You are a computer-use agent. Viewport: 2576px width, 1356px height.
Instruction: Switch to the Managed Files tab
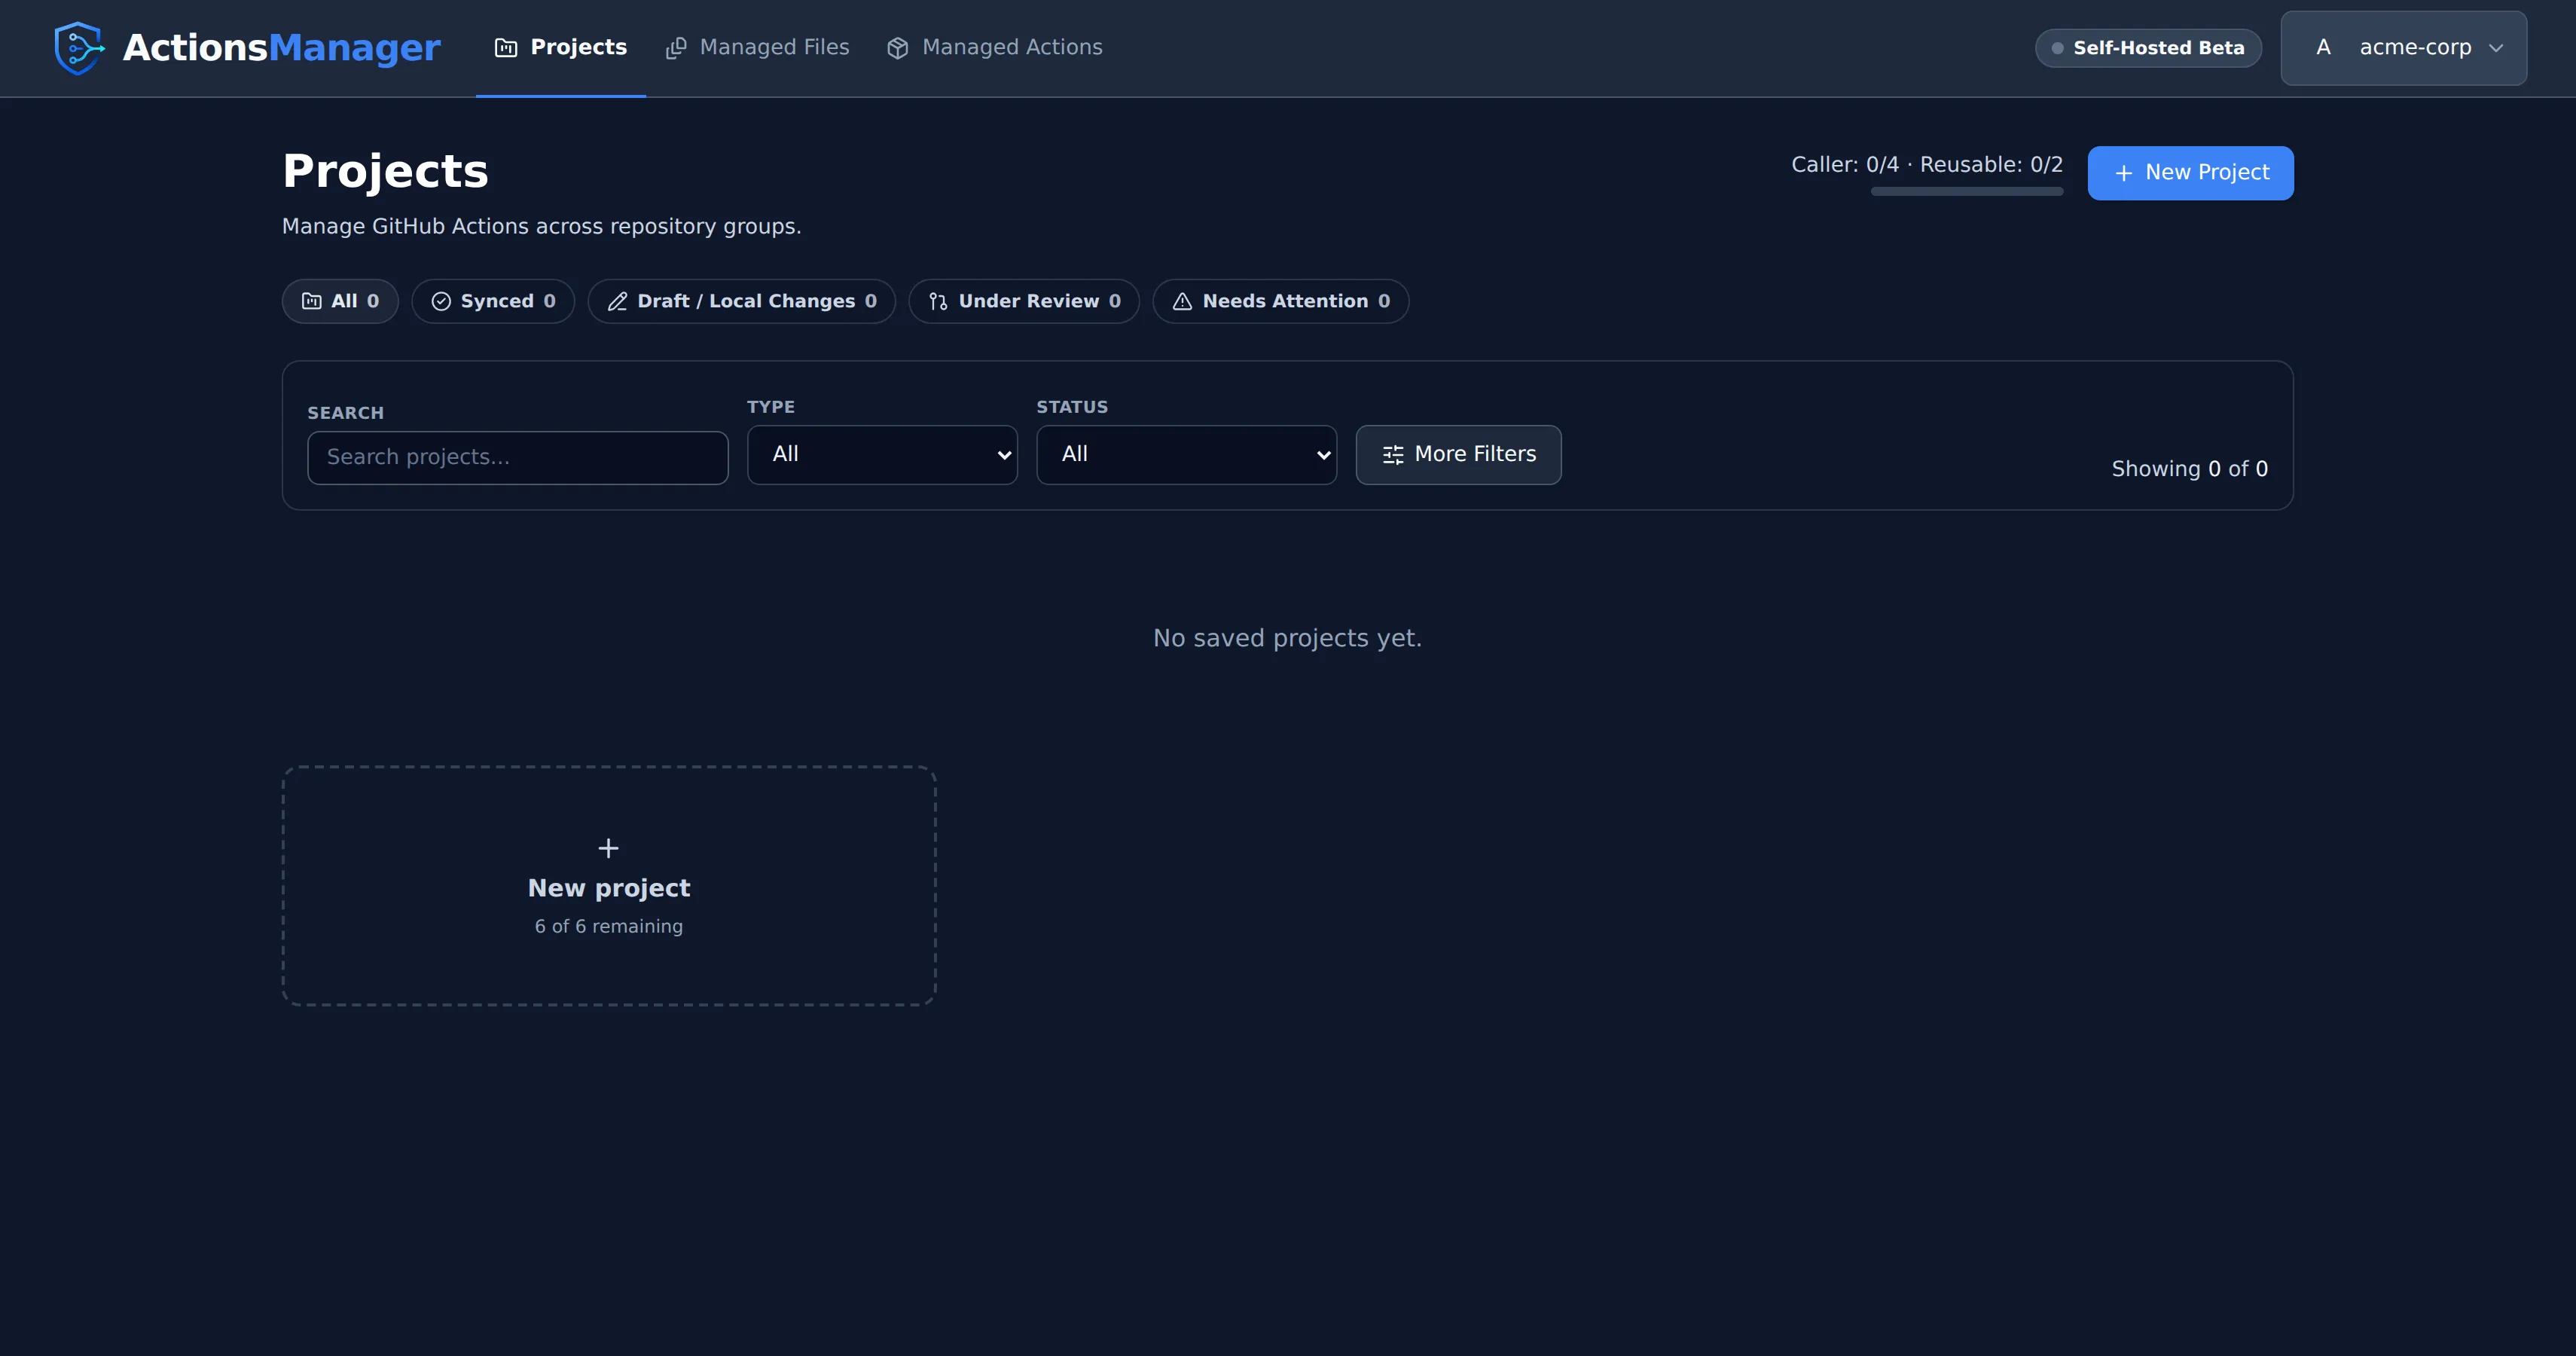coord(757,47)
